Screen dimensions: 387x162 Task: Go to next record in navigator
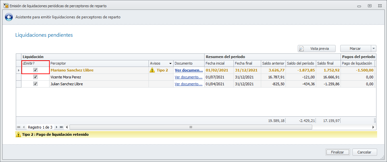pyautogui.click(x=57, y=127)
